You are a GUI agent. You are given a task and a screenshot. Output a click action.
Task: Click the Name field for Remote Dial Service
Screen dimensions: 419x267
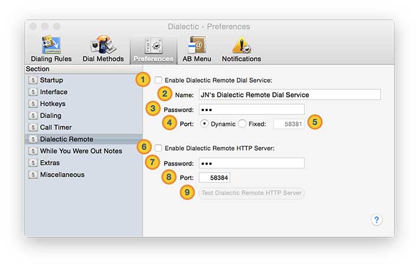[x=290, y=95]
